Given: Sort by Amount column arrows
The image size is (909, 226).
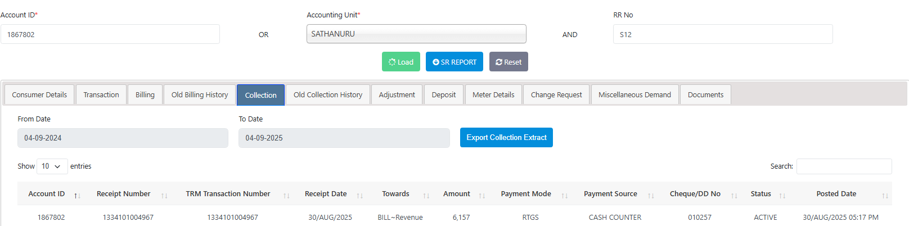Looking at the screenshot, I should [x=482, y=195].
